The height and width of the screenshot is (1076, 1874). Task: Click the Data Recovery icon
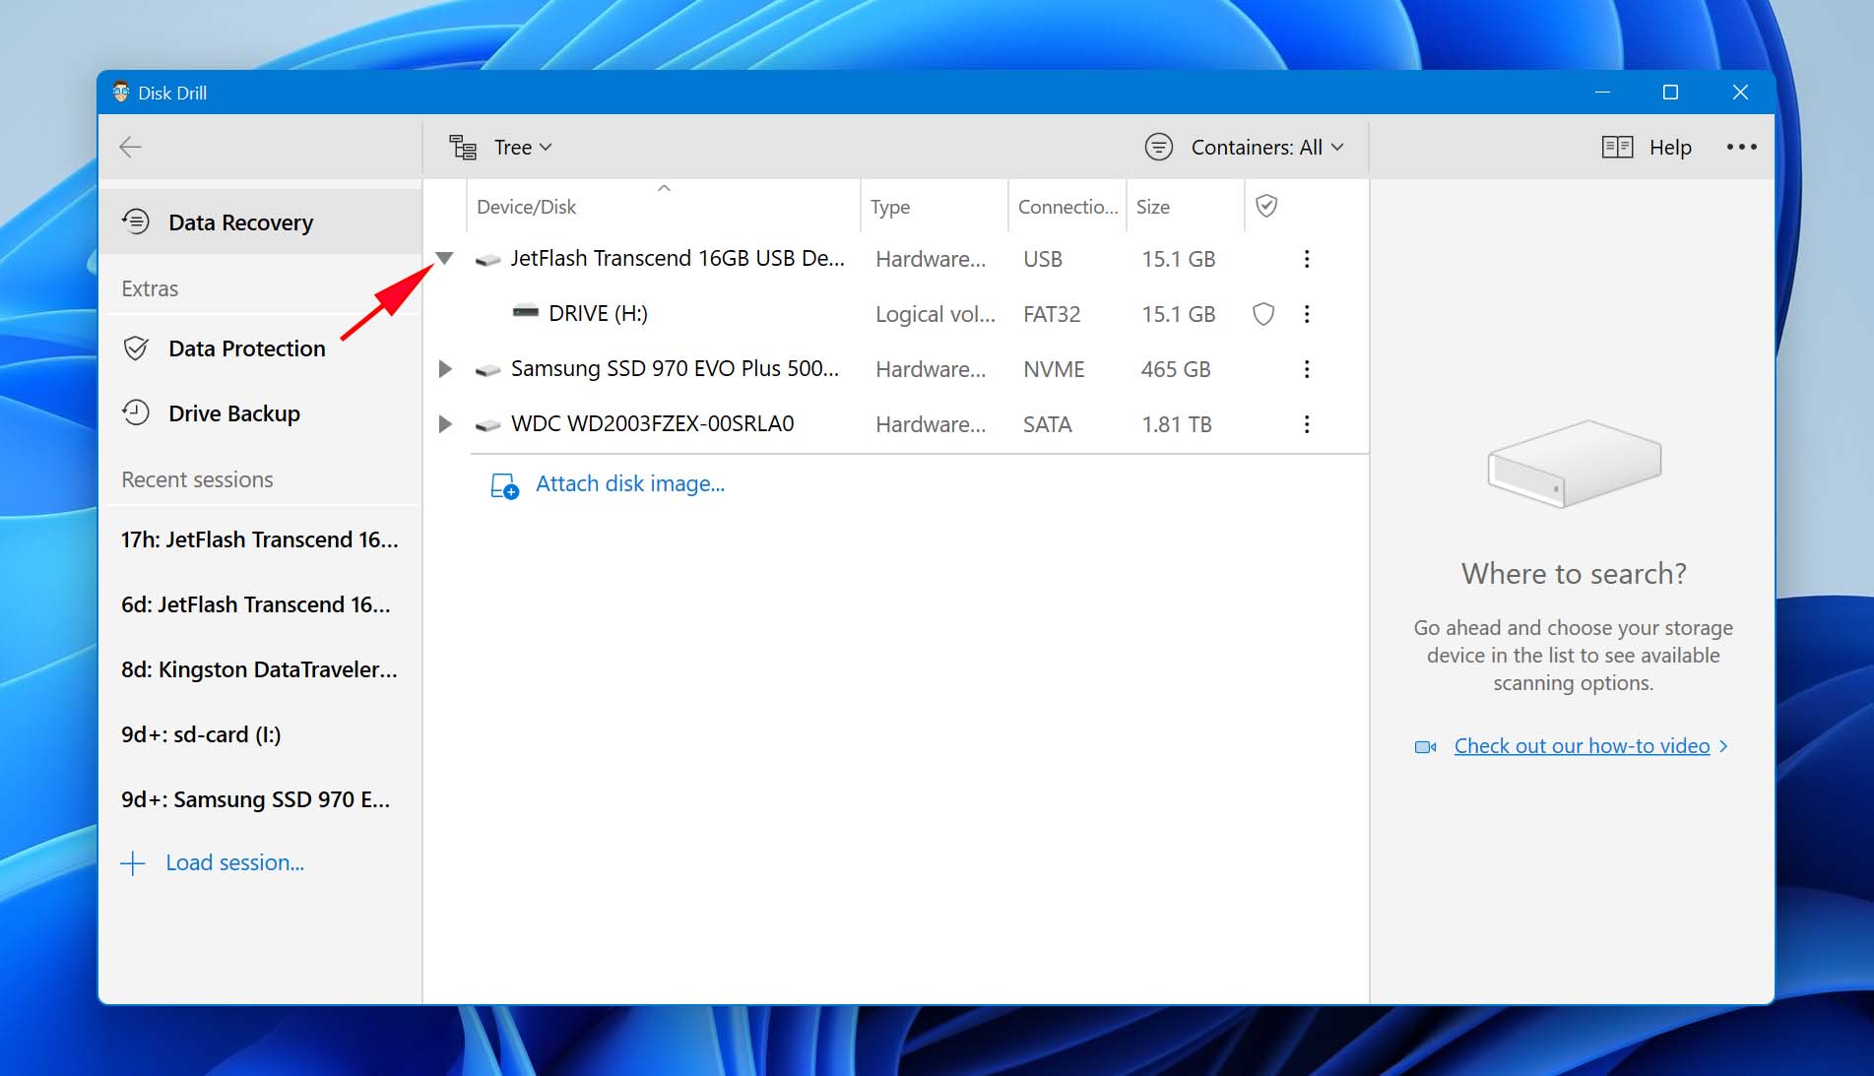click(x=136, y=222)
